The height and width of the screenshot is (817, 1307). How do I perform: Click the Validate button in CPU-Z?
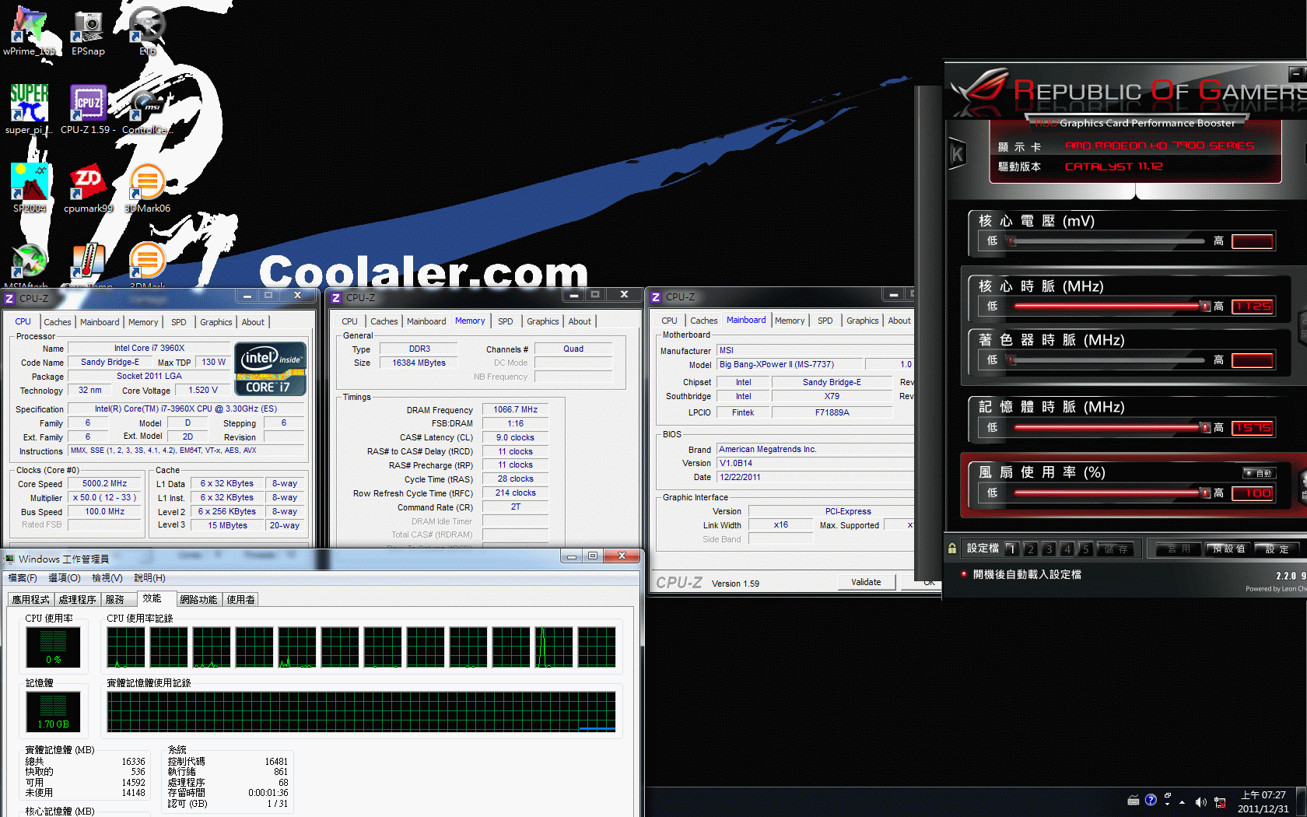866,582
